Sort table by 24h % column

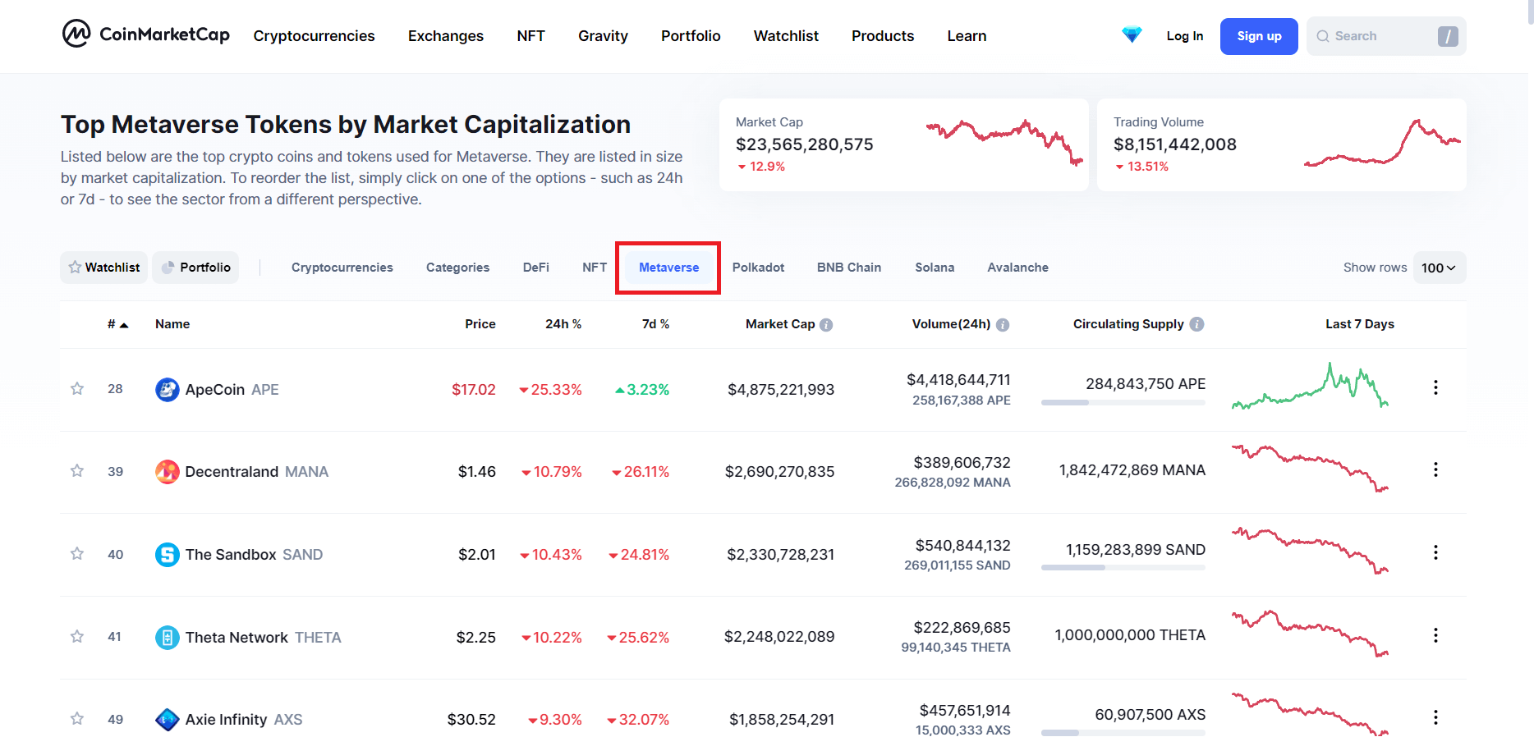tap(563, 324)
